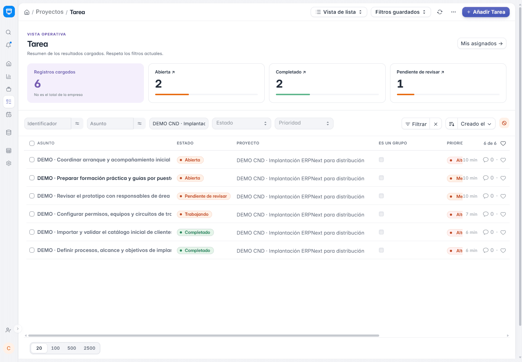Toggle sort direction icon
The image size is (522, 362).
pos(452,124)
